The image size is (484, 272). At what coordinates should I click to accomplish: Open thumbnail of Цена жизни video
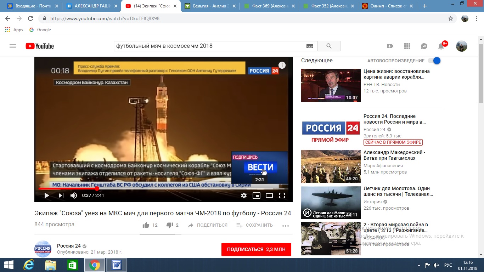tap(331, 85)
